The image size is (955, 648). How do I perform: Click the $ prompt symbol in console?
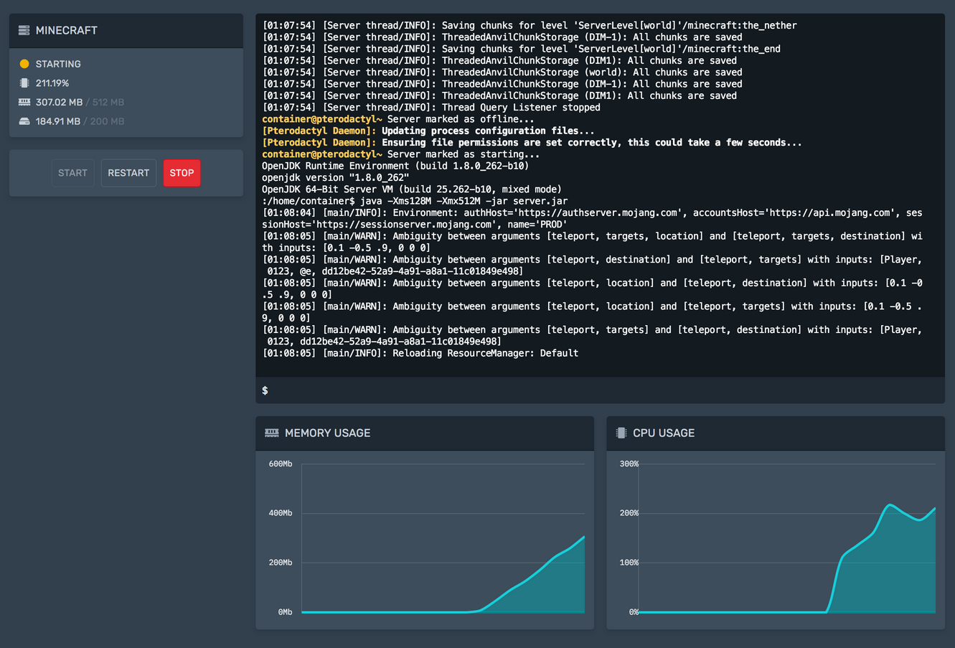tap(265, 390)
